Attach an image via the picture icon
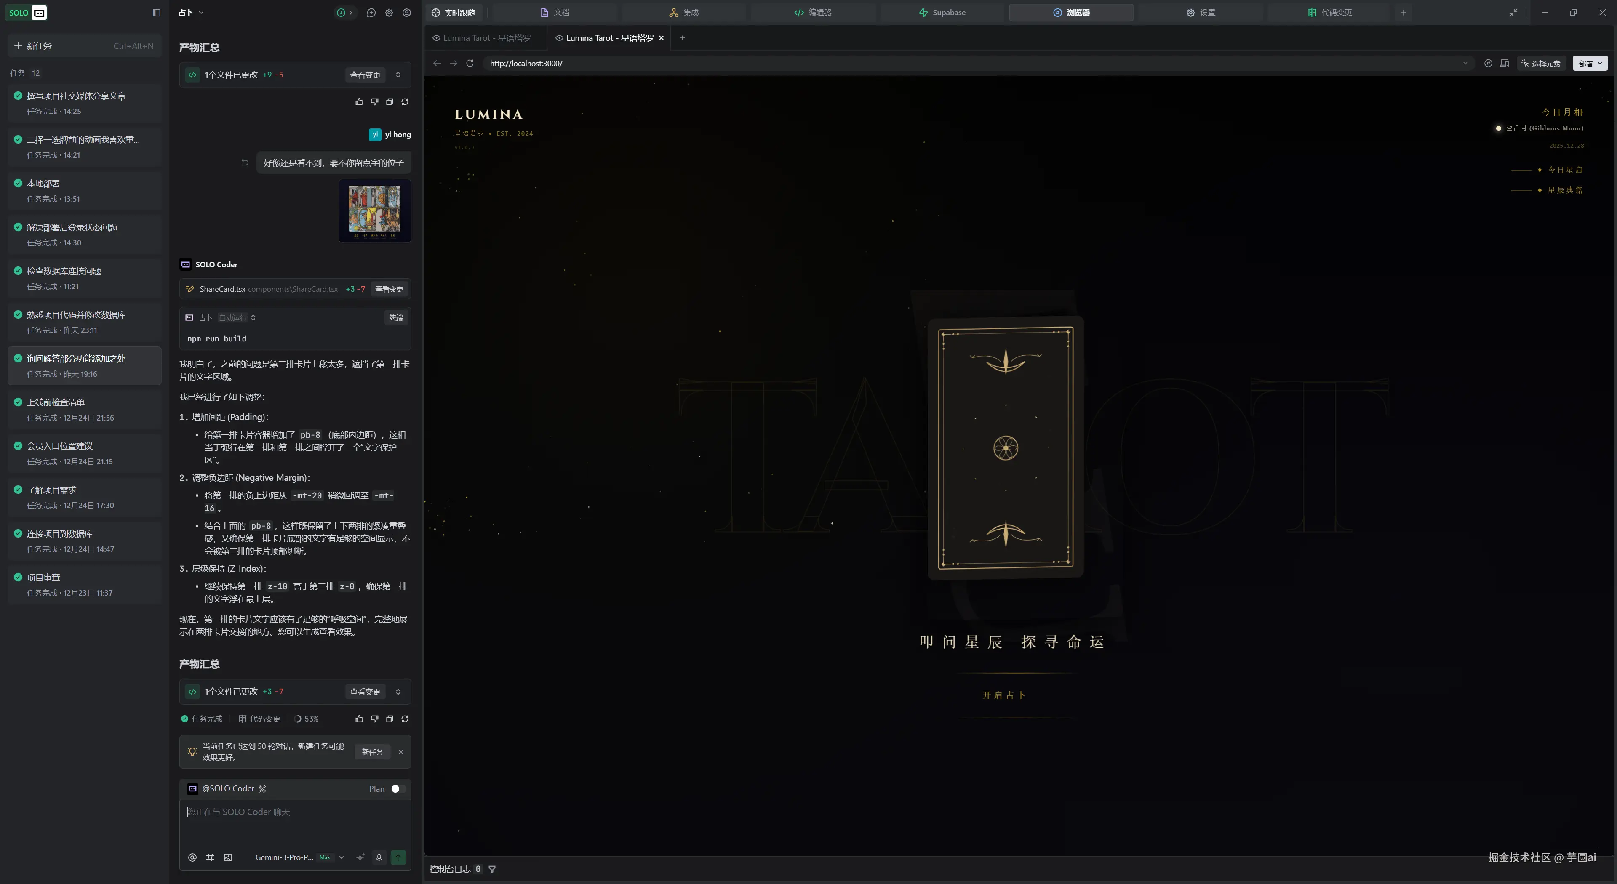 (x=228, y=857)
